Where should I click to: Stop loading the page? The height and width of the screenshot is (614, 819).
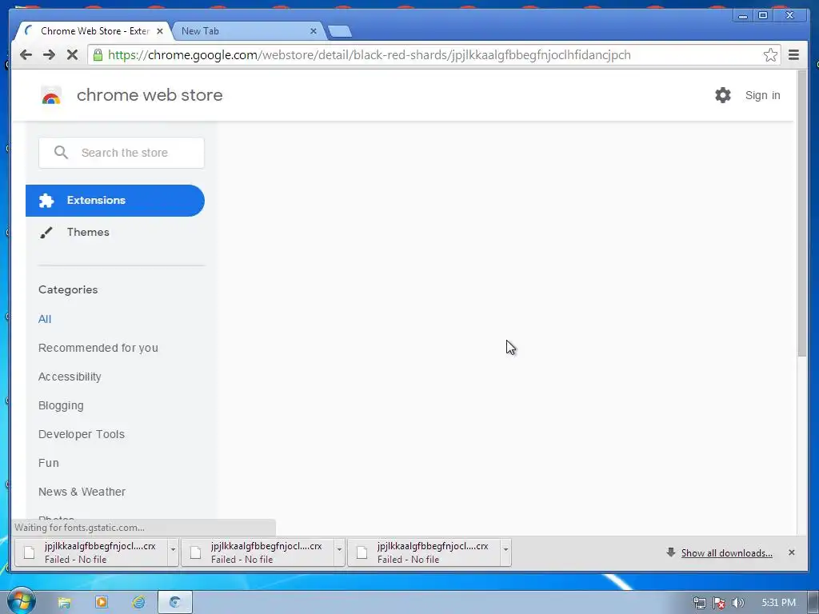[x=72, y=55]
